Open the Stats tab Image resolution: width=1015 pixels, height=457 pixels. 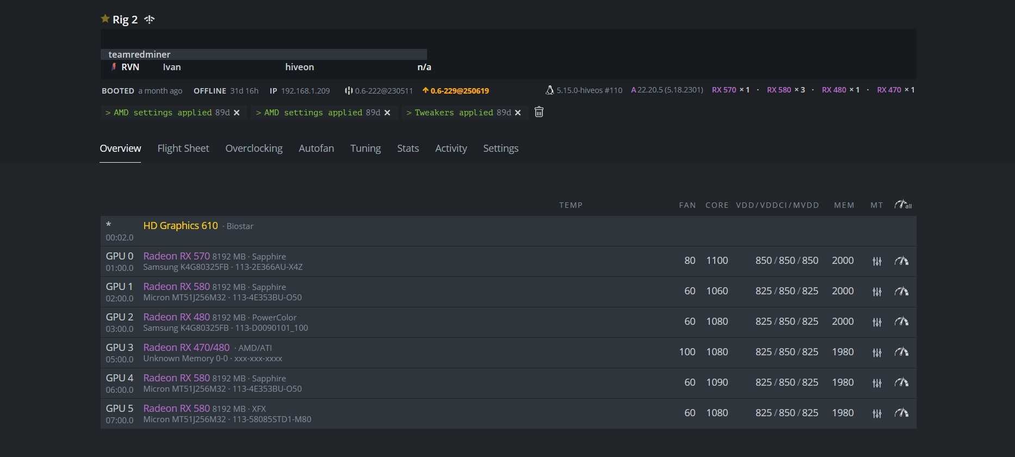tap(408, 148)
